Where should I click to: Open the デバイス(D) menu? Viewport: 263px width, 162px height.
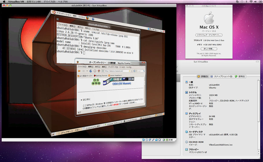tap(50, 1)
